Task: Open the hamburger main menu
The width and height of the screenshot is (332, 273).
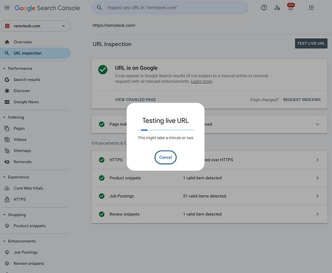Action: pos(7,8)
